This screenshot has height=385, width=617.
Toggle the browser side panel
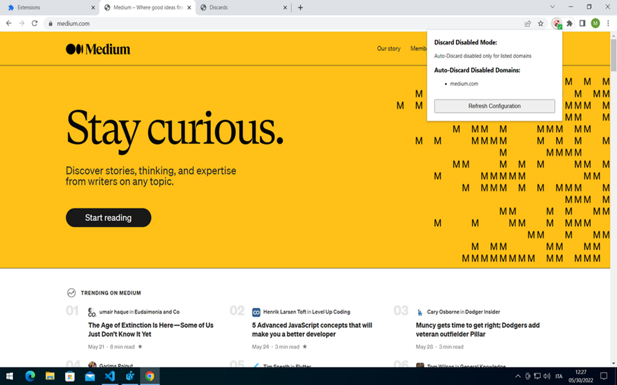click(582, 23)
